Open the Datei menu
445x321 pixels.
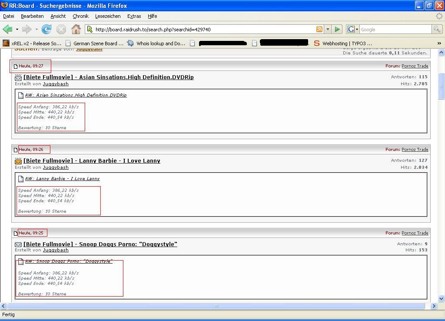9,16
